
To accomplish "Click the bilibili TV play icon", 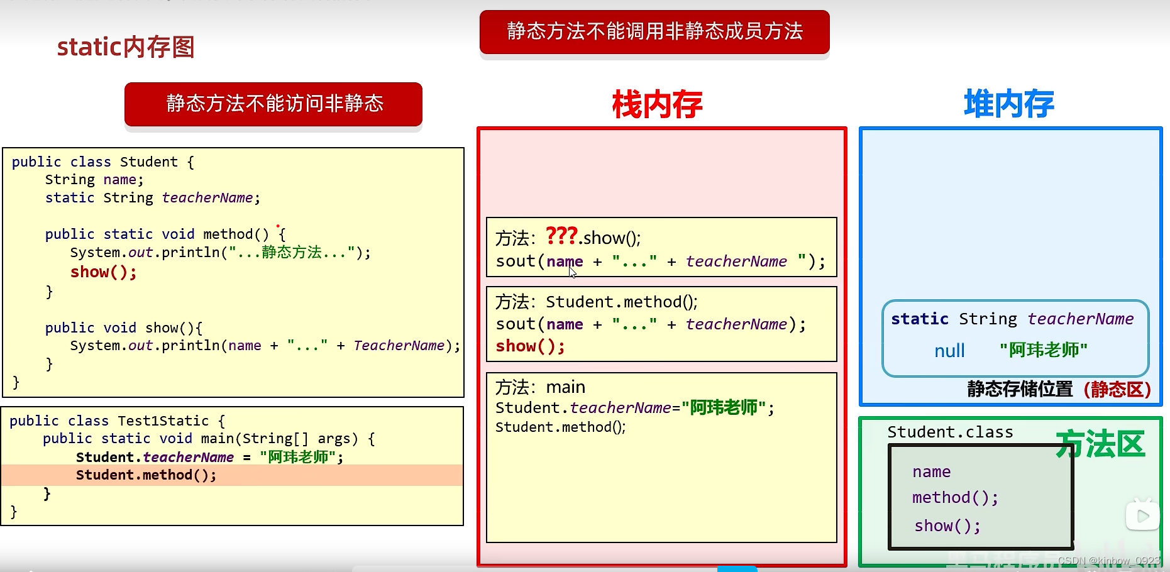I will 1142,515.
